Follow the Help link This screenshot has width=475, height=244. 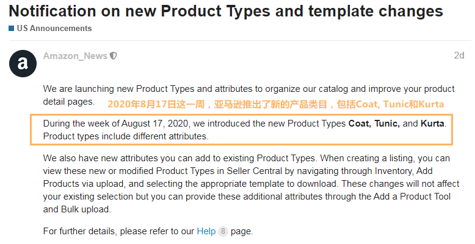tap(206, 231)
